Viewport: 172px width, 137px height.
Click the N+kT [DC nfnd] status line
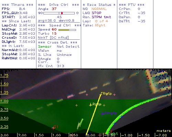tap(53, 38)
